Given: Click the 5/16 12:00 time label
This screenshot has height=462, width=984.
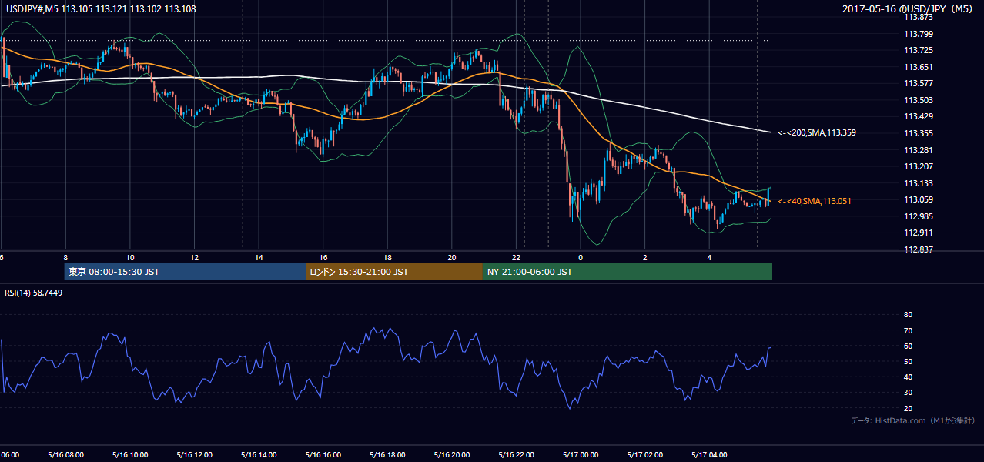Looking at the screenshot, I should tap(194, 455).
